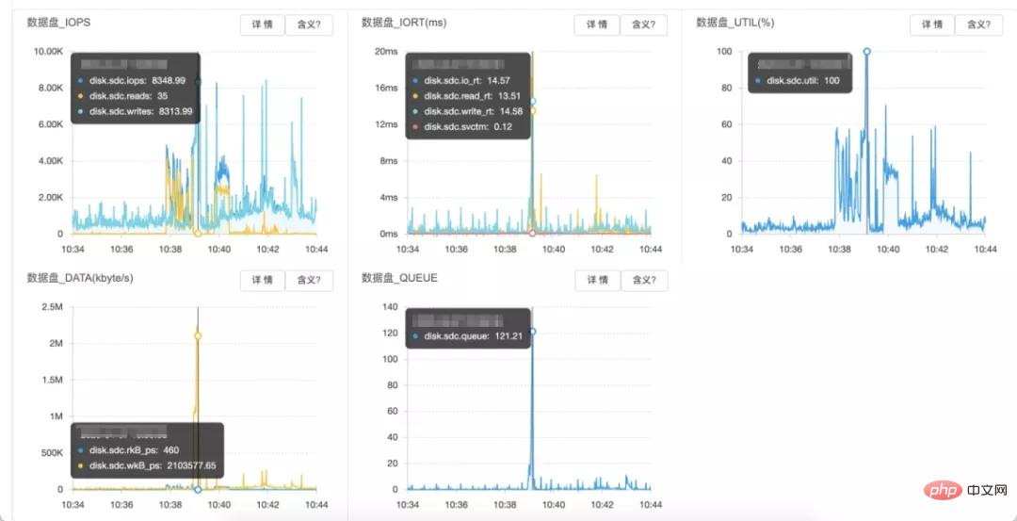Click the disk.sdc.wkB_ps legend dot in tooltip

80,465
